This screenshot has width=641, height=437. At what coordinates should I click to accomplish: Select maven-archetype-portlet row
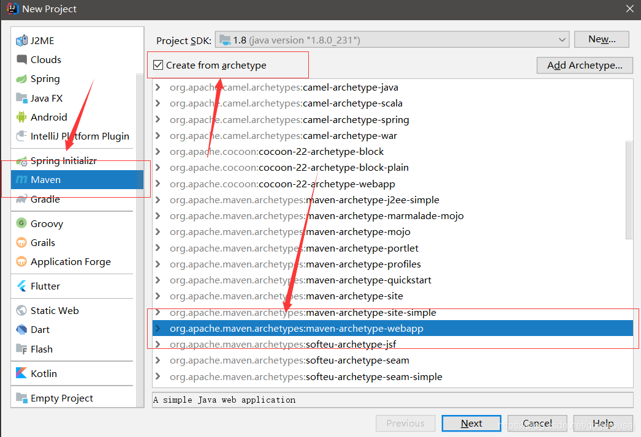coord(392,248)
